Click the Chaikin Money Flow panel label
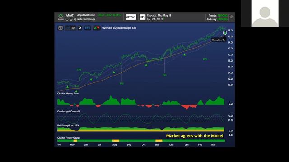Screen dimensions: 289x162 pyautogui.click(x=68, y=94)
